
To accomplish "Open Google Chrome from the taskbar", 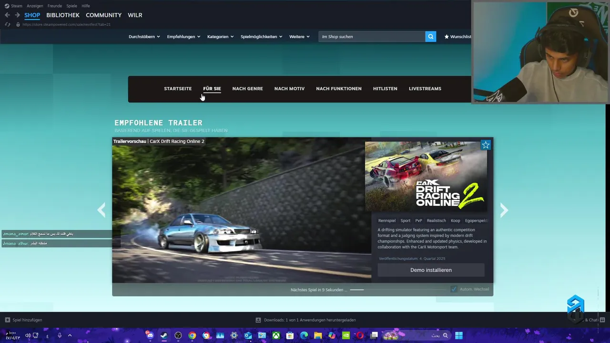I will 192,335.
